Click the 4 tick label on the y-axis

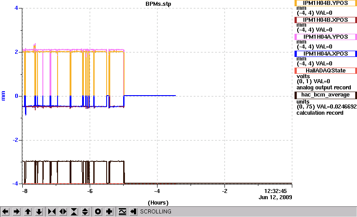click(x=16, y=8)
